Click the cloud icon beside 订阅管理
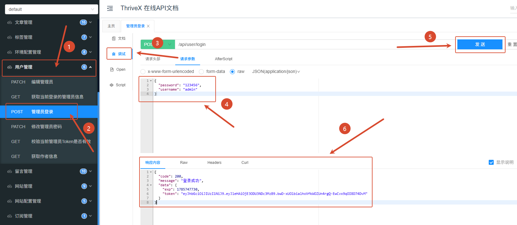Image resolution: width=517 pixels, height=225 pixels. tap(10, 216)
